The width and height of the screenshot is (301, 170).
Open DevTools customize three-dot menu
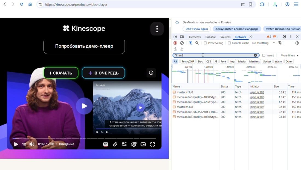(291, 36)
